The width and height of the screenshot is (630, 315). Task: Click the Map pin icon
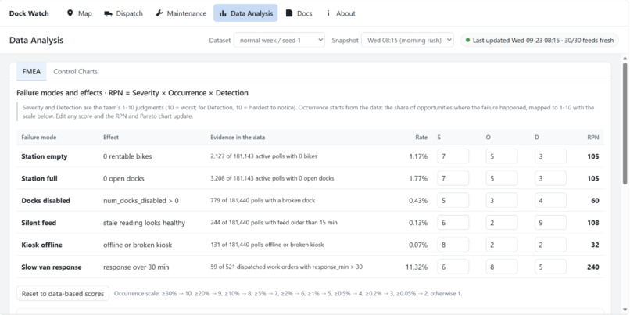coord(70,13)
